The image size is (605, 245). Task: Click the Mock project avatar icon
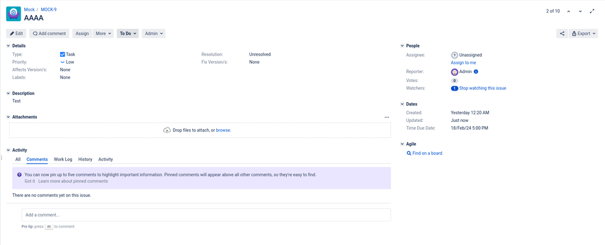[13, 14]
